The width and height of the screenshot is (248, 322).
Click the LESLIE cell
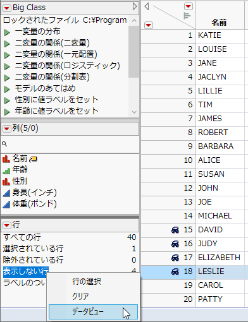(x=220, y=271)
